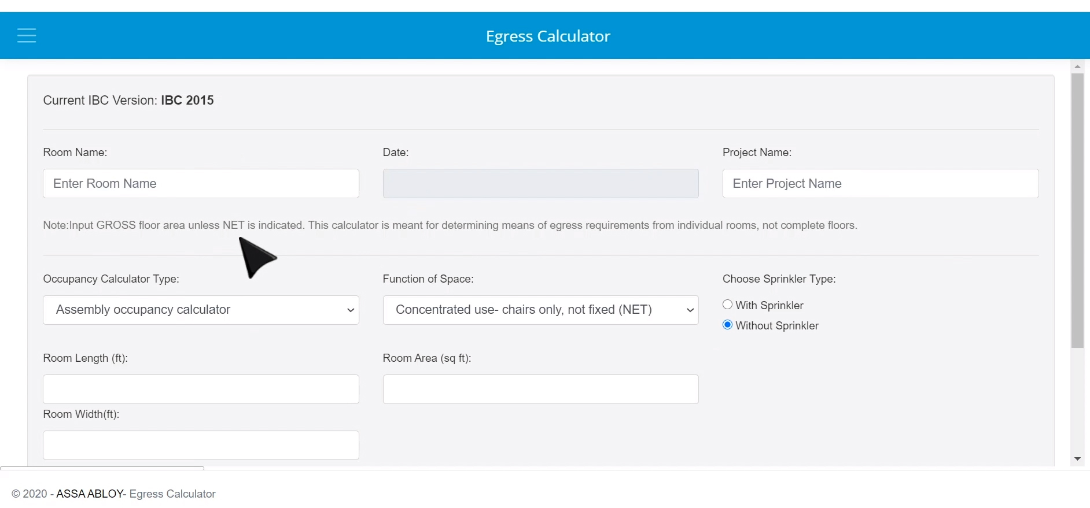Grab the vertical scrollbar thumb

1077,208
